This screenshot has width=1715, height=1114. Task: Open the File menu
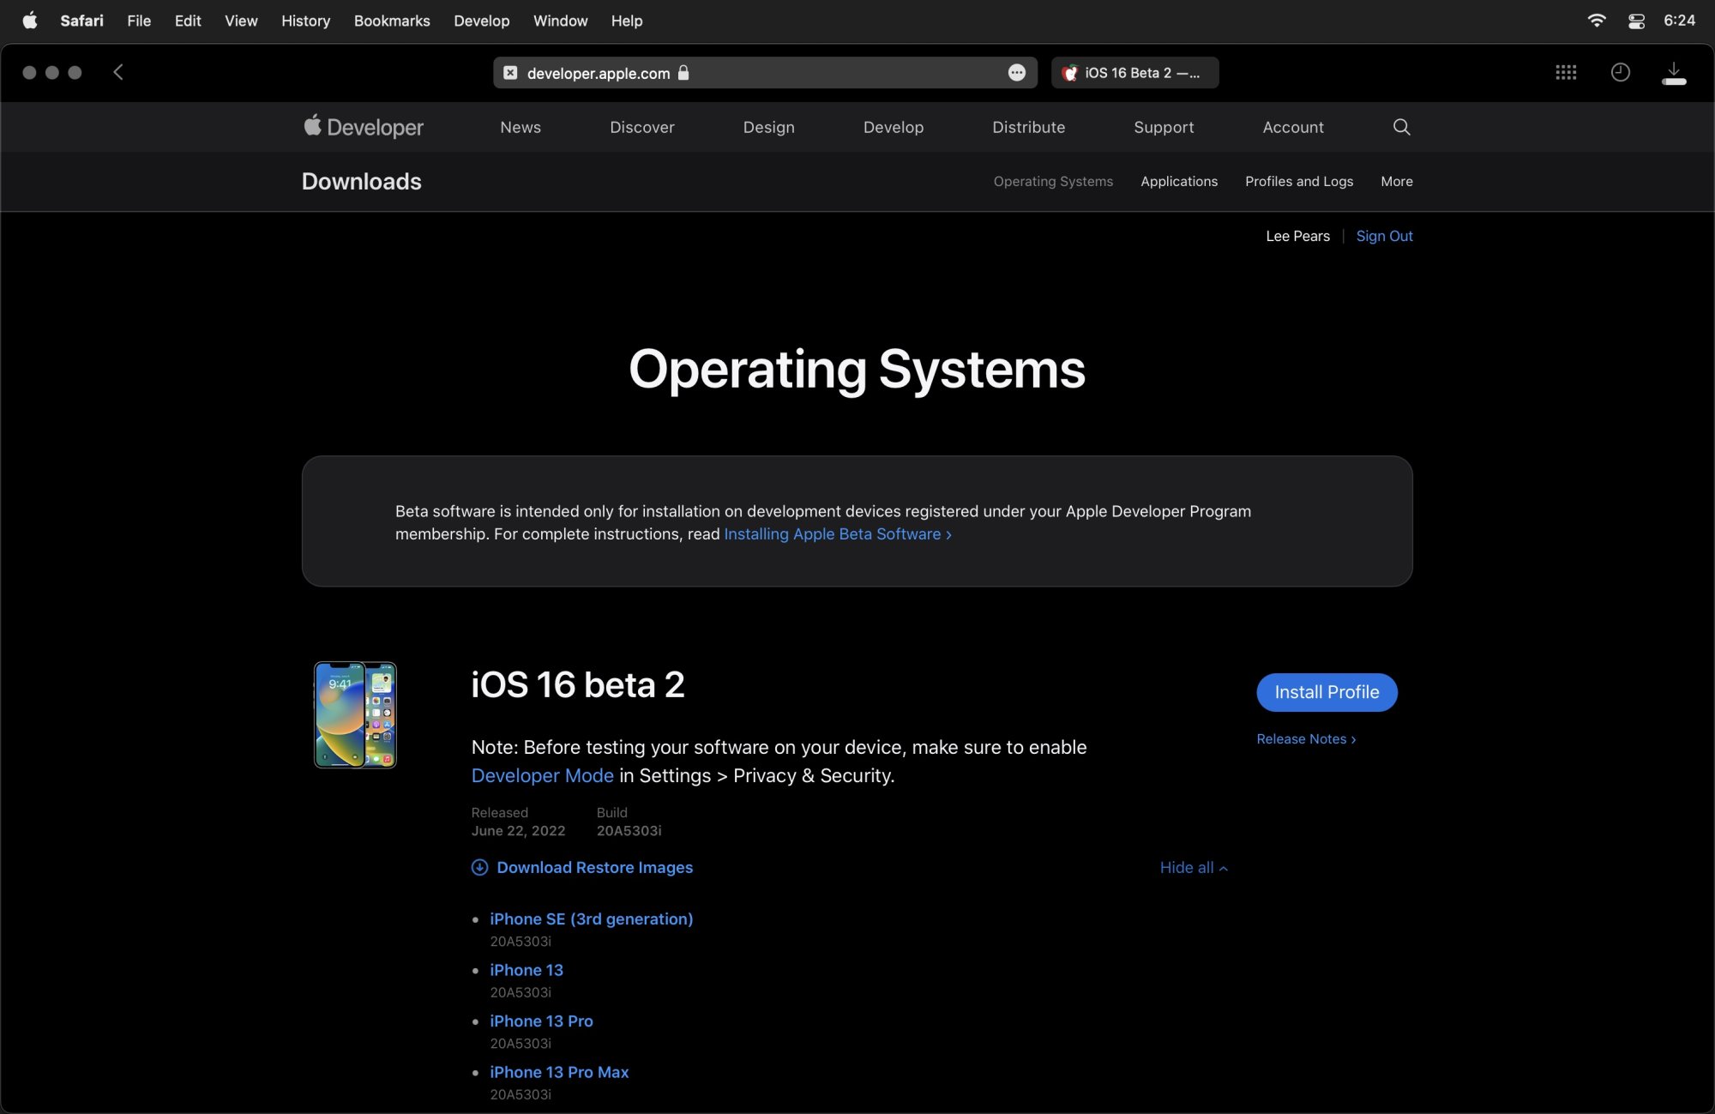[x=139, y=21]
